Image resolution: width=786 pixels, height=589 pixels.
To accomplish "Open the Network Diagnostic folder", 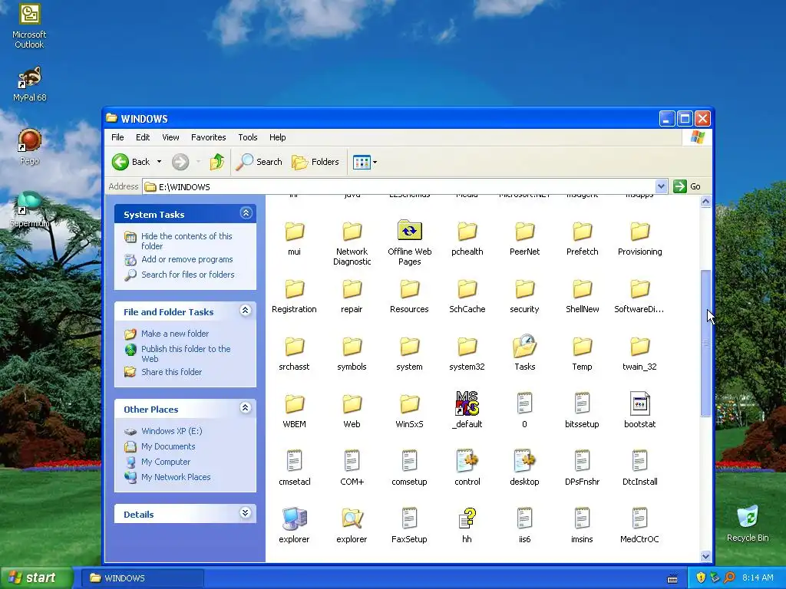I will (352, 231).
